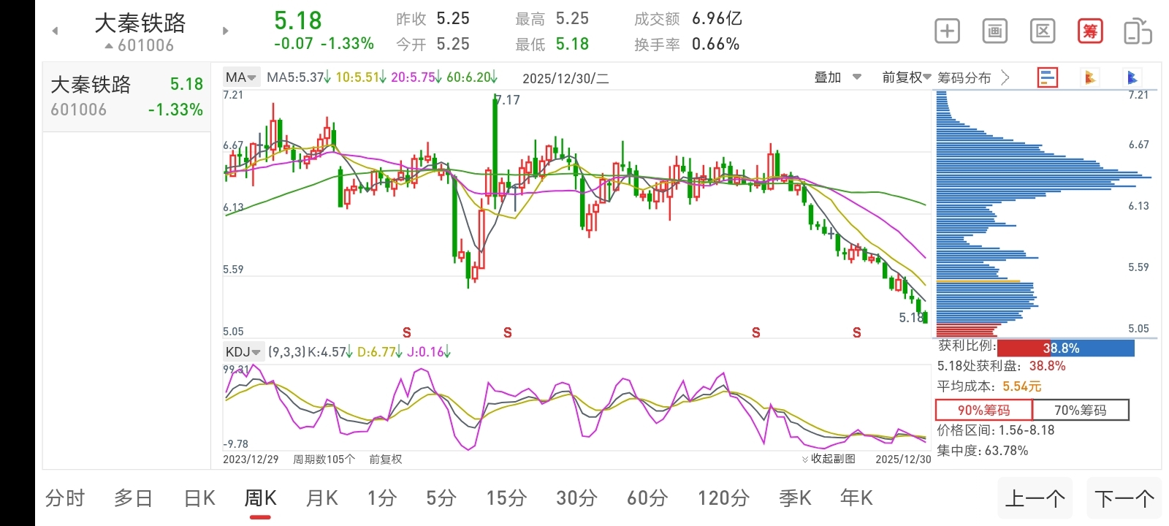Click current price 5.18 in header
This screenshot has height=526, width=1169.
click(297, 20)
